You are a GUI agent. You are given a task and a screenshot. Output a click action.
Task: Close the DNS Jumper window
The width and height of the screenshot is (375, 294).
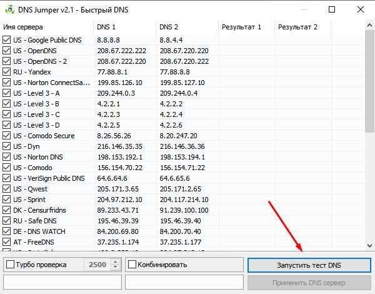click(361, 9)
